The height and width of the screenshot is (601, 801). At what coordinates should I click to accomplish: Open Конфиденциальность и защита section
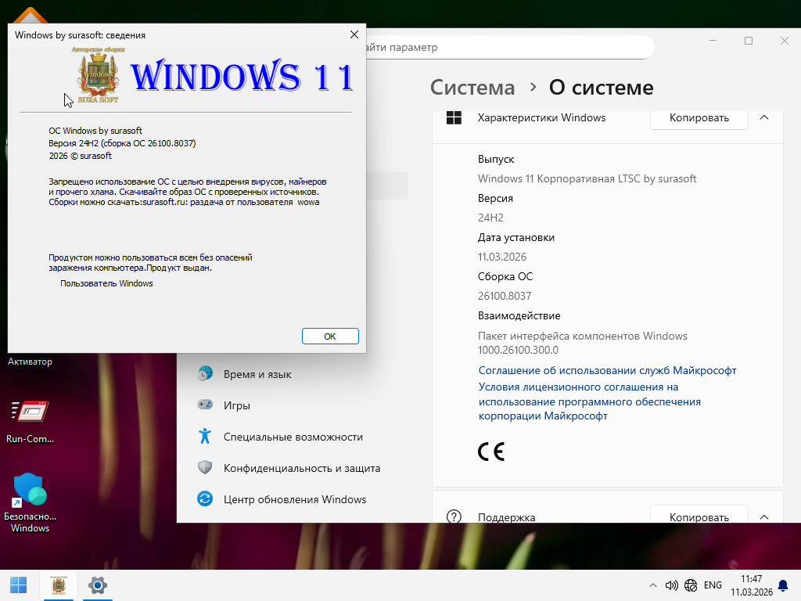coord(301,468)
